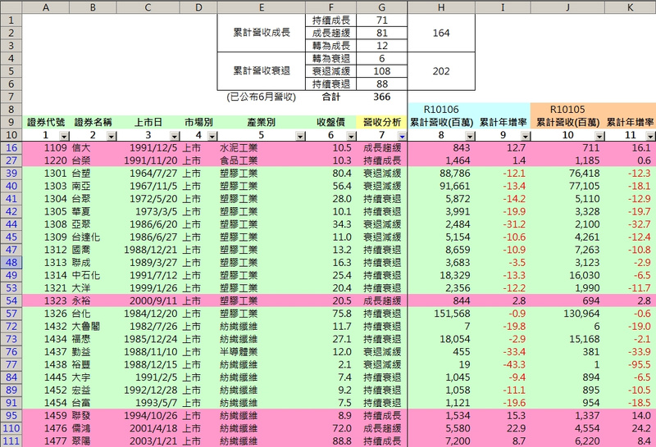
Task: Select row header 111
Action: 11,441
